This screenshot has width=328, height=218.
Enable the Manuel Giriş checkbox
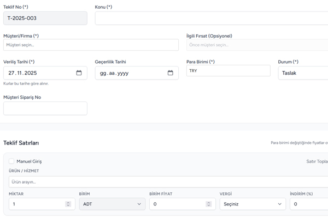[11, 161]
